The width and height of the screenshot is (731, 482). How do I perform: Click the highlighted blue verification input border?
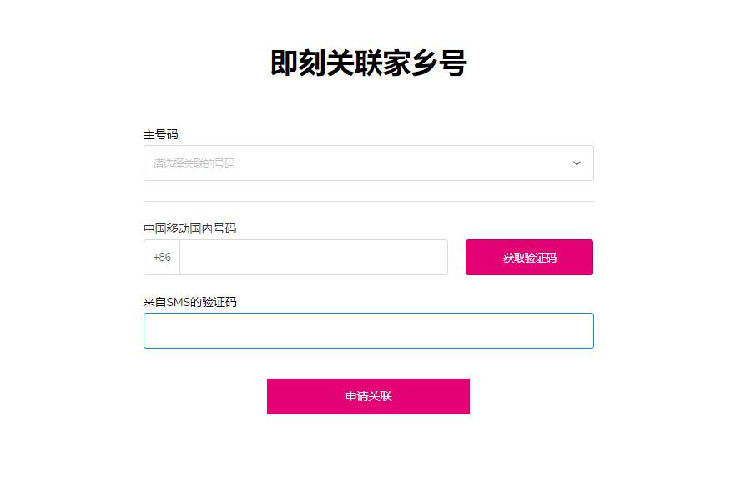(367, 330)
